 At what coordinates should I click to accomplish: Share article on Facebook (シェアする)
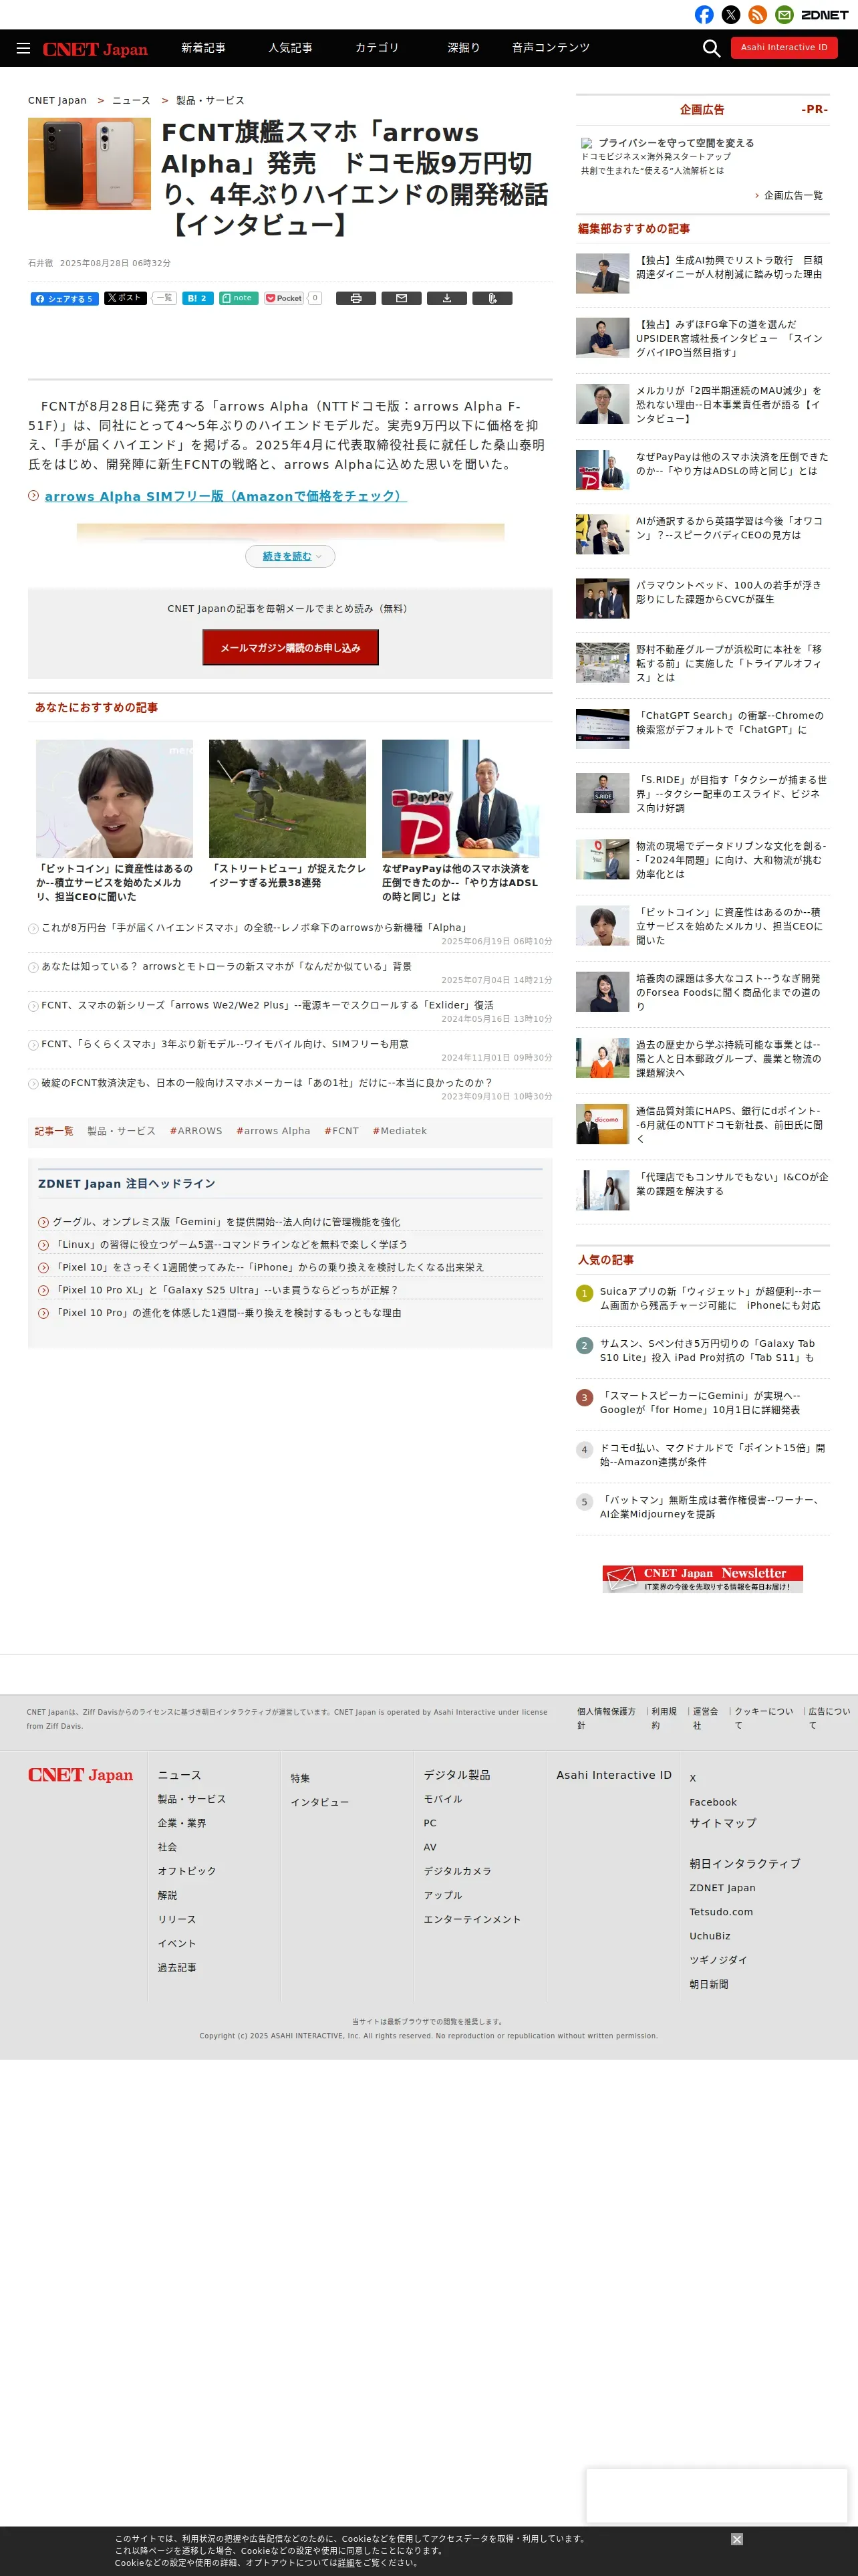[x=64, y=298]
